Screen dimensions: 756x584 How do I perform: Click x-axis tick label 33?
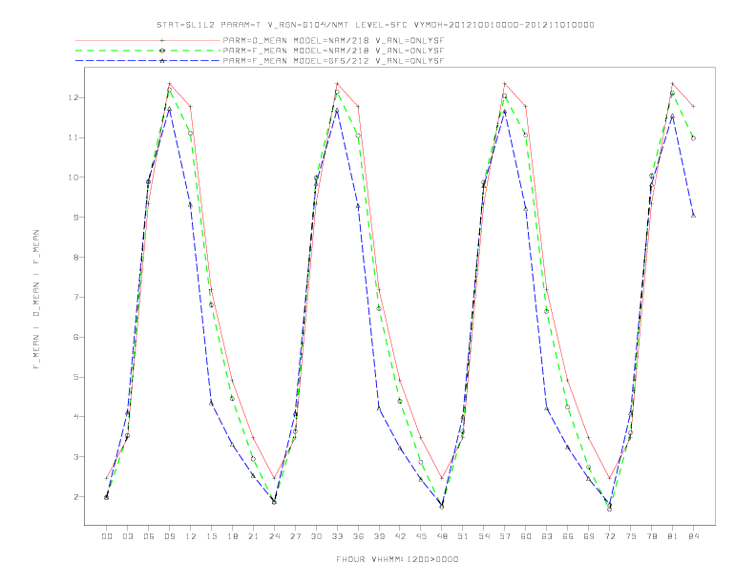point(337,536)
